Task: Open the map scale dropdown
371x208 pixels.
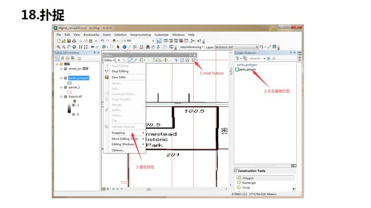Action: [x=153, y=41]
